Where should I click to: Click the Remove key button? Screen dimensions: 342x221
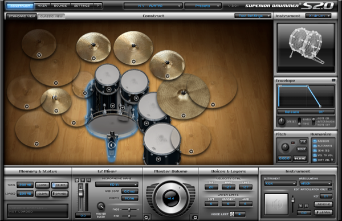[x=323, y=204]
